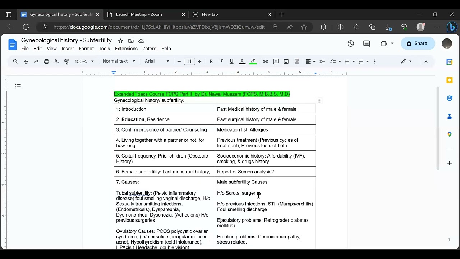Toggle italic formatting

point(221,62)
